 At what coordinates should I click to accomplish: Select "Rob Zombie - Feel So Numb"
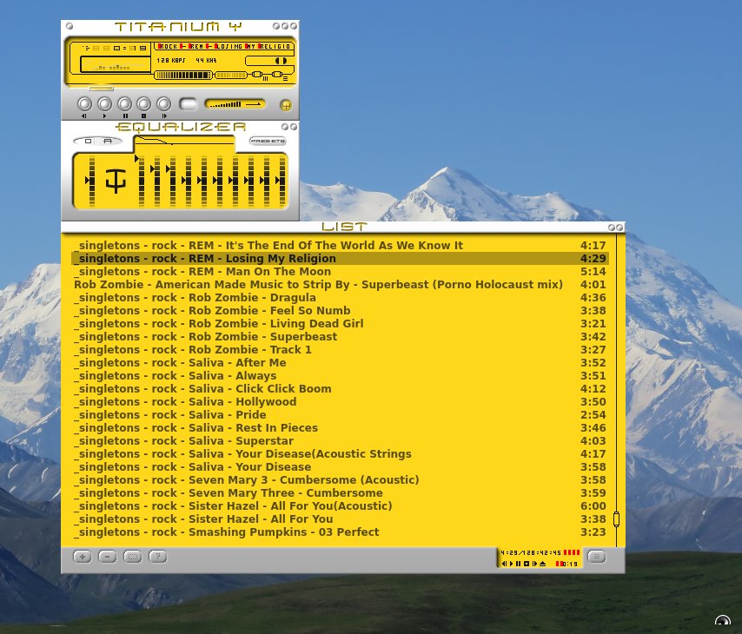(x=340, y=310)
